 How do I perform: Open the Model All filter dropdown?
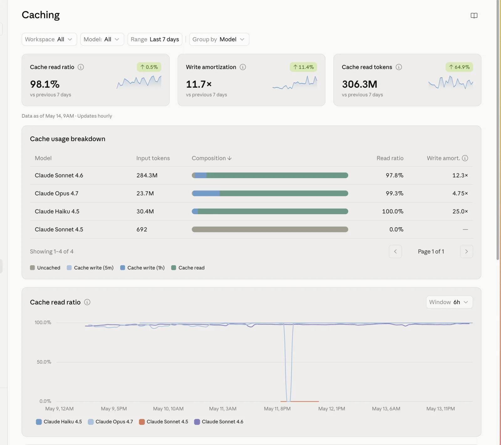click(102, 39)
